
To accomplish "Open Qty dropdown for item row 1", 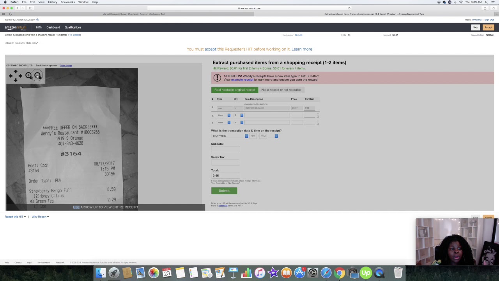I will pos(239,115).
